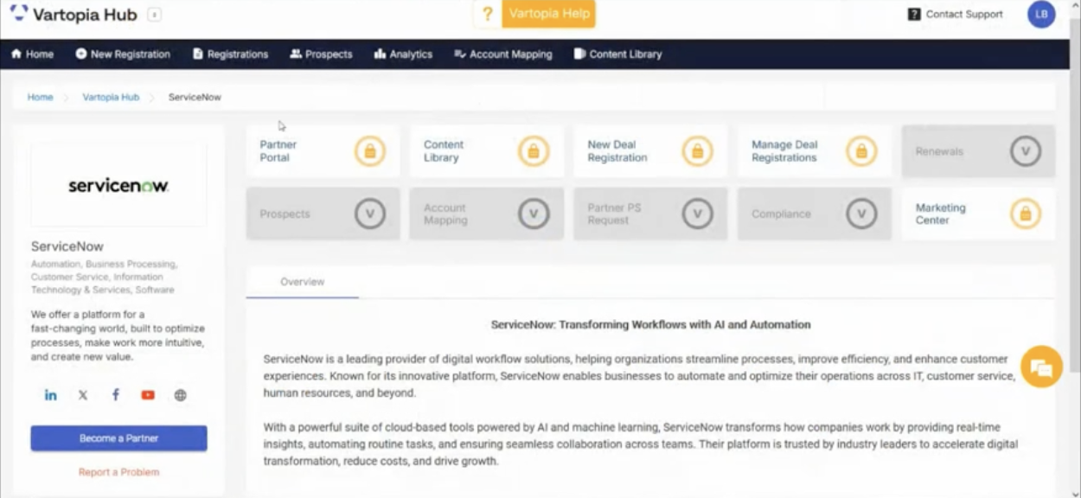
Task: Click the bar chart icon beside Analytics
Action: 380,54
